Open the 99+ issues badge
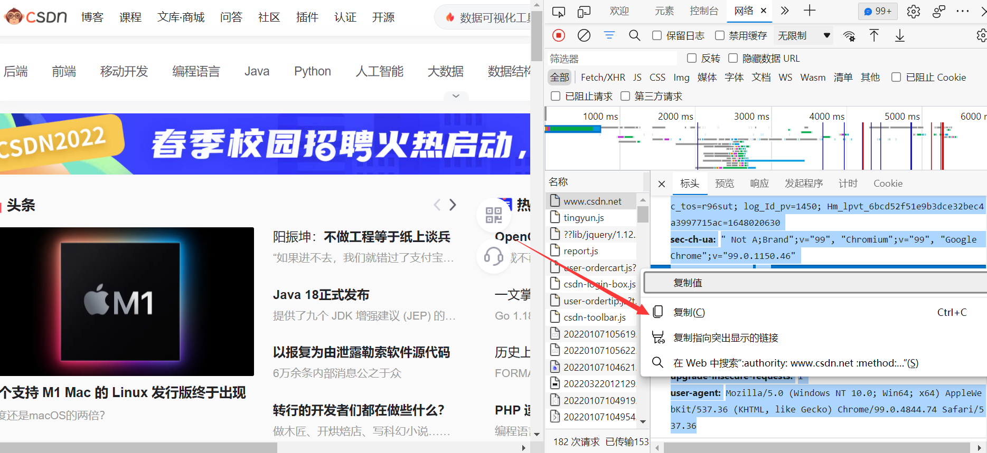This screenshot has width=987, height=453. (878, 11)
